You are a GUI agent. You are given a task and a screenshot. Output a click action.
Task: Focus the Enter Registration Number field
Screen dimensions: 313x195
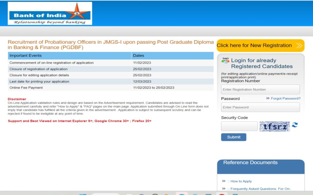[x=260, y=90]
